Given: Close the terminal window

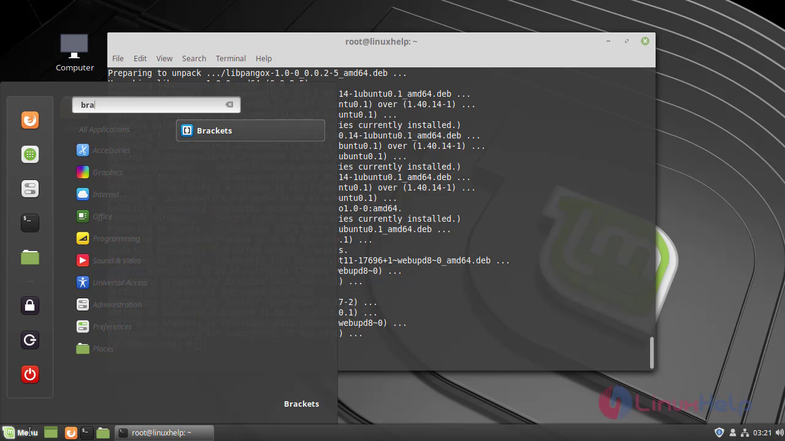Looking at the screenshot, I should (x=645, y=41).
